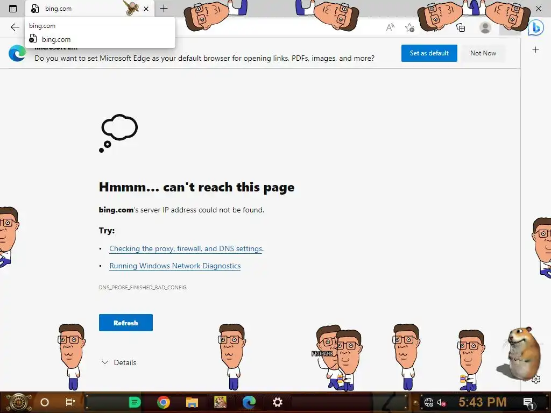Open Cortana circle on taskbar
Viewport: 551px width, 413px height.
pos(45,402)
